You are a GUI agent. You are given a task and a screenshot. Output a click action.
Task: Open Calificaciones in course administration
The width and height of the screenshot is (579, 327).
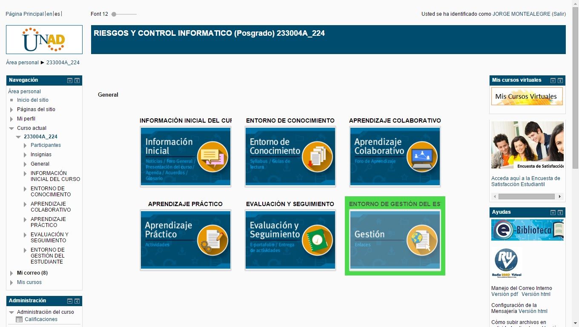click(x=41, y=319)
